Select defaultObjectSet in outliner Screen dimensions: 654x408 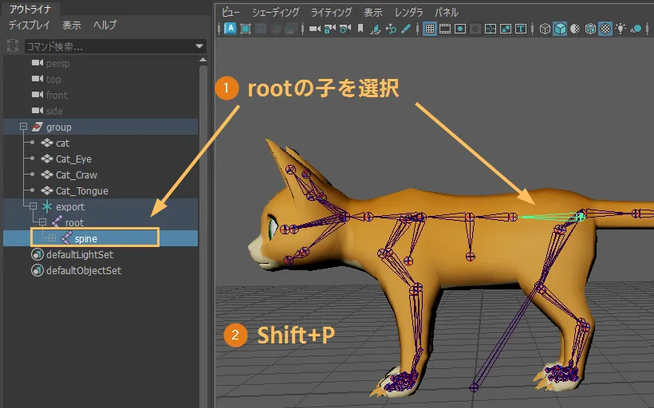pos(84,270)
